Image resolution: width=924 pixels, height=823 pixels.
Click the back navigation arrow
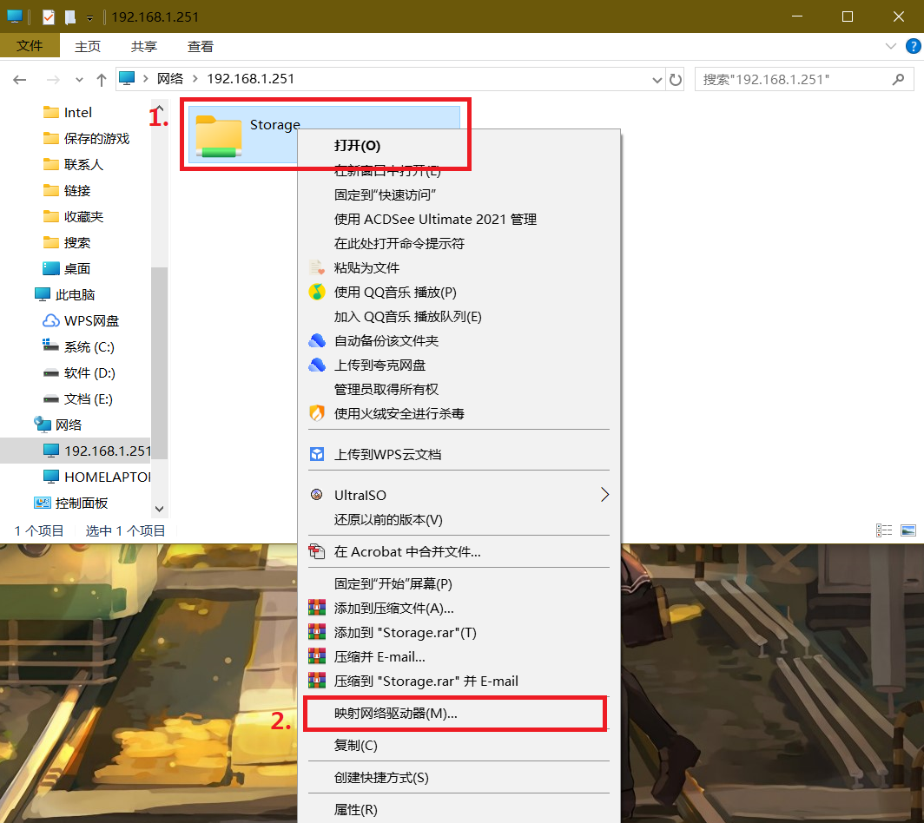point(20,79)
